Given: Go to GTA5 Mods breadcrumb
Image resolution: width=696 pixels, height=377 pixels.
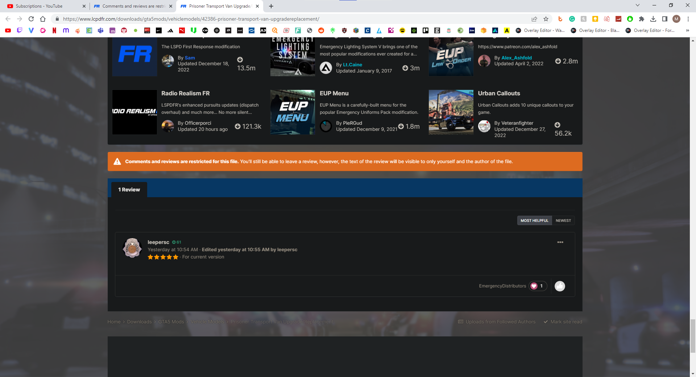Looking at the screenshot, I should pyautogui.click(x=171, y=322).
